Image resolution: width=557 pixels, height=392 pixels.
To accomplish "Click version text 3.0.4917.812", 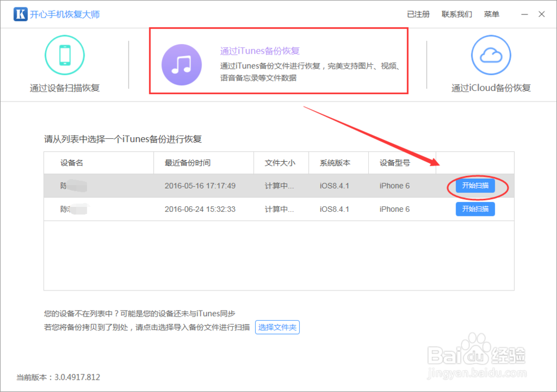I will (77, 378).
